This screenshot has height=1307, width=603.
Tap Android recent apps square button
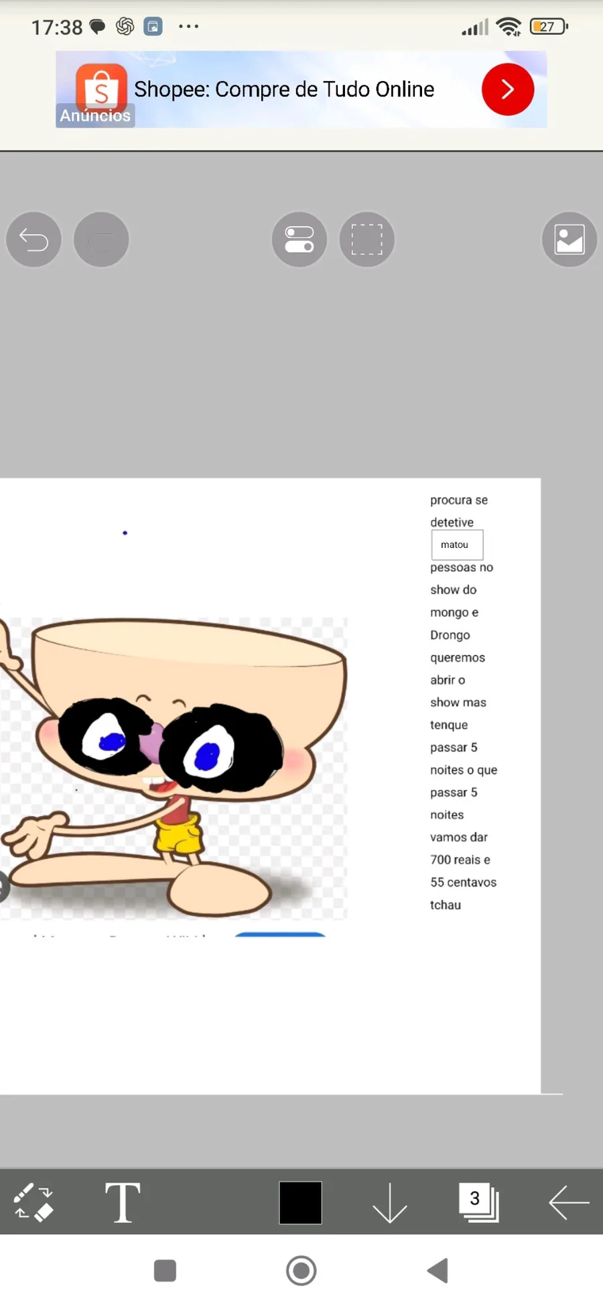point(165,1271)
